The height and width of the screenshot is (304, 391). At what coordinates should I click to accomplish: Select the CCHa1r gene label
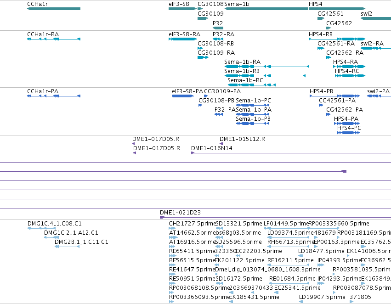37,4
